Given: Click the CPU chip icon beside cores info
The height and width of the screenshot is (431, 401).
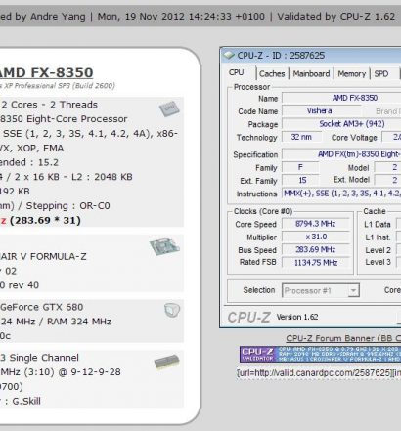Looking at the screenshot, I should [169, 108].
